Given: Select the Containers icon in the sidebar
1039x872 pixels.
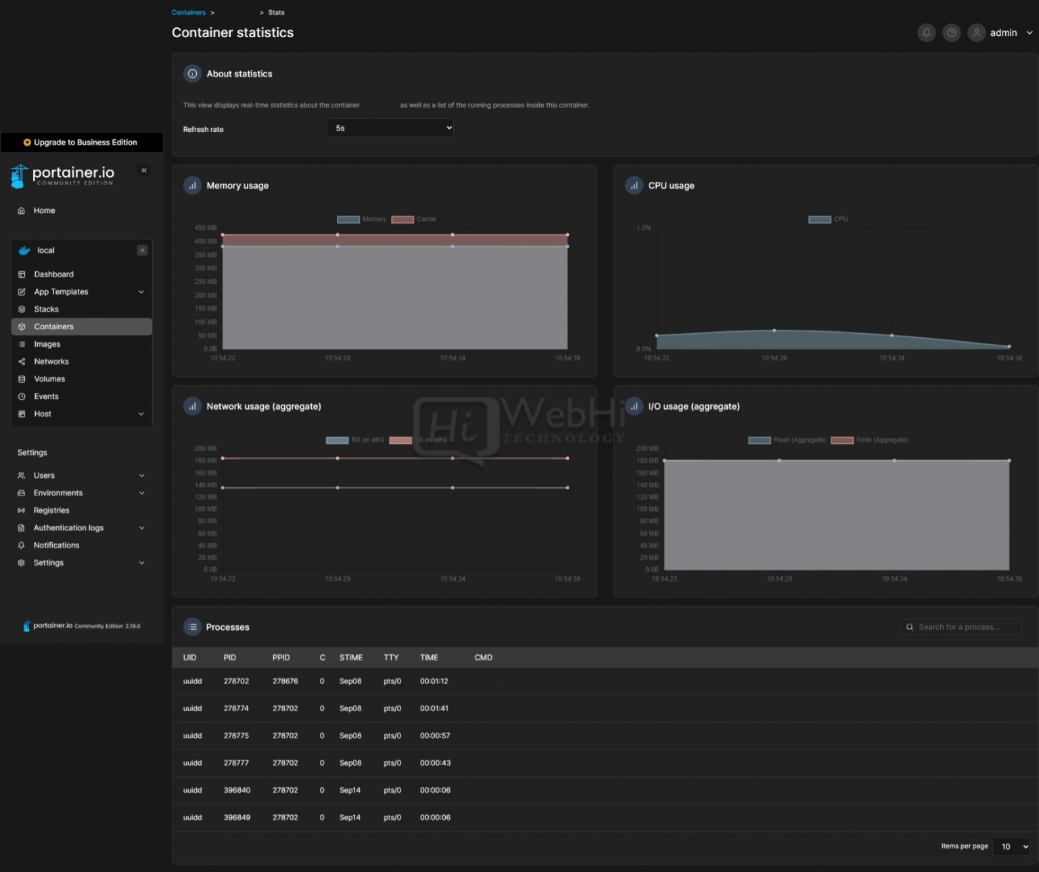Looking at the screenshot, I should click(22, 326).
